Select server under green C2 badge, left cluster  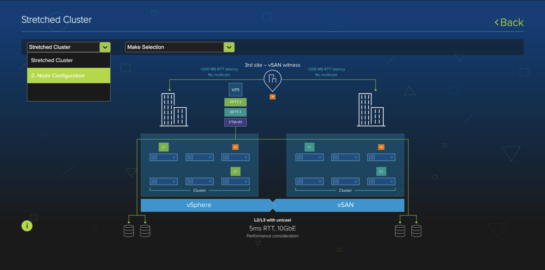pos(235,181)
